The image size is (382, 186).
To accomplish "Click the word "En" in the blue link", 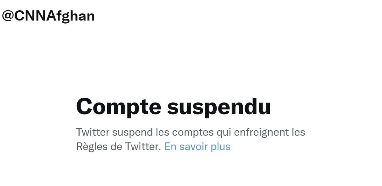I will (170, 147).
